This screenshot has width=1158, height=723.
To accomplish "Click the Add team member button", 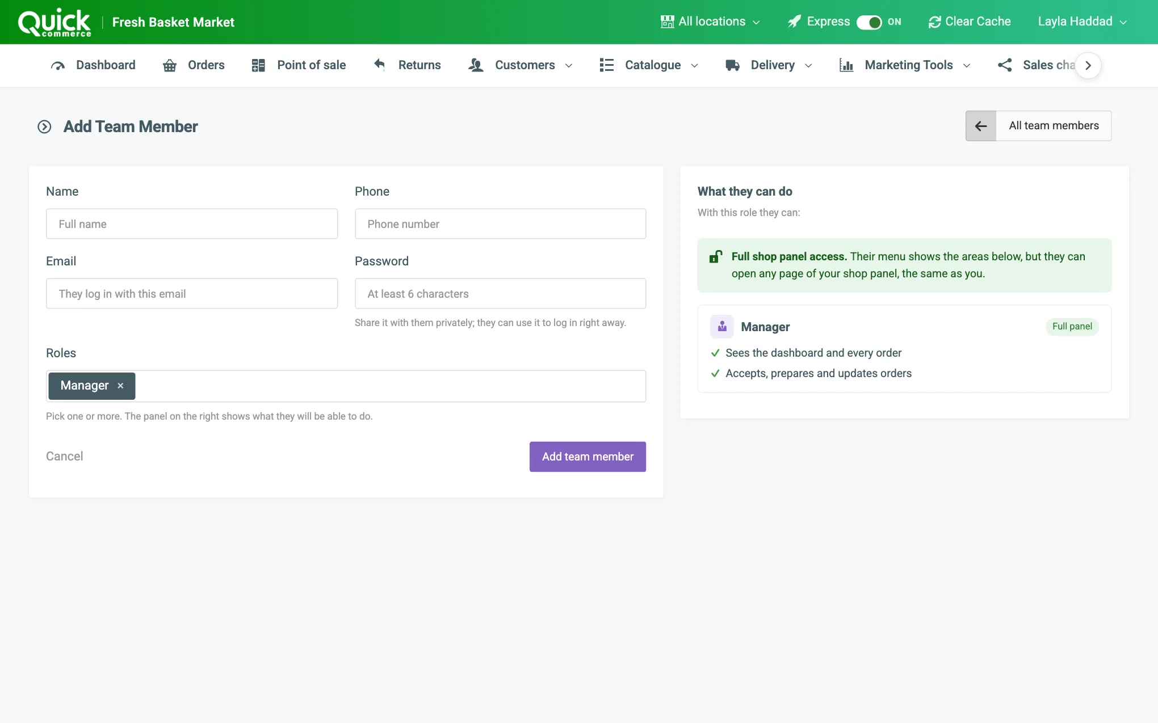I will point(588,457).
